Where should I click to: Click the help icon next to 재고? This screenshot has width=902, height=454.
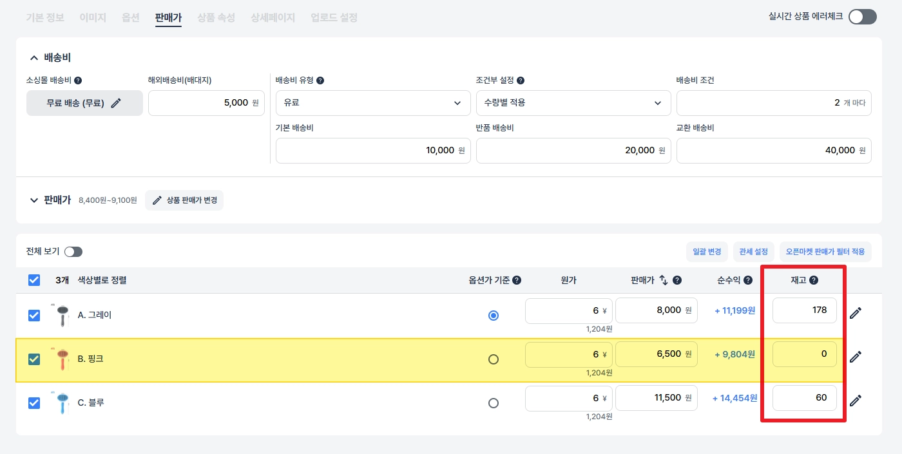click(x=814, y=280)
